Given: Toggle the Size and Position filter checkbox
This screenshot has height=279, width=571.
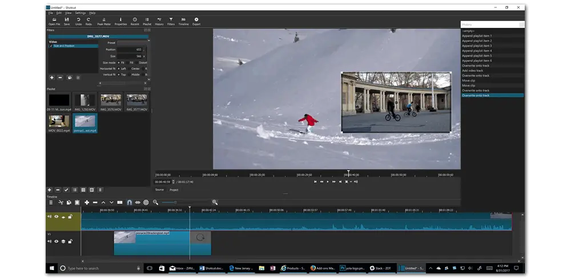Looking at the screenshot, I should 51,46.
